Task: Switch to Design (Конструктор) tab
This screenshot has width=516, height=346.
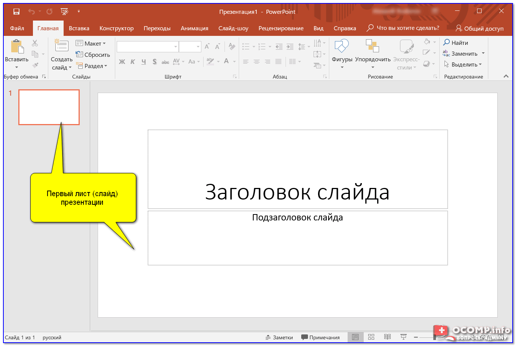Action: [116, 28]
